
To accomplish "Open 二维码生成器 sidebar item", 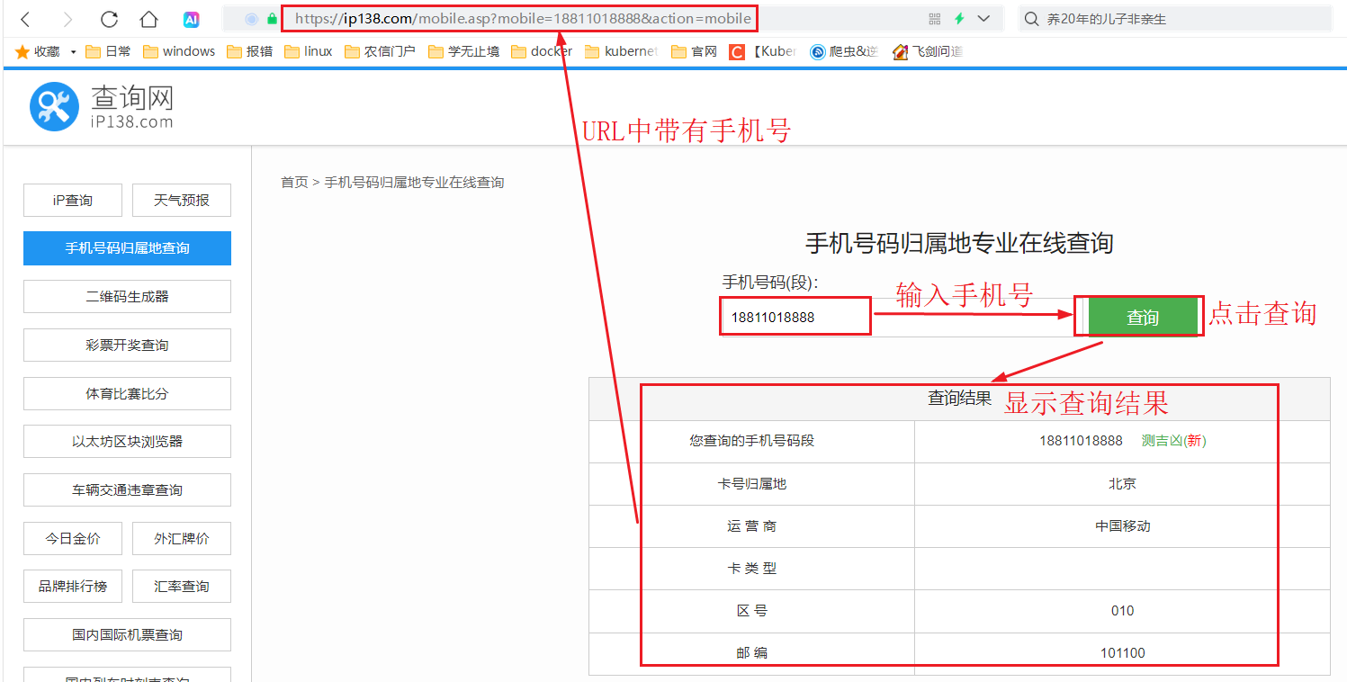I will 127,296.
